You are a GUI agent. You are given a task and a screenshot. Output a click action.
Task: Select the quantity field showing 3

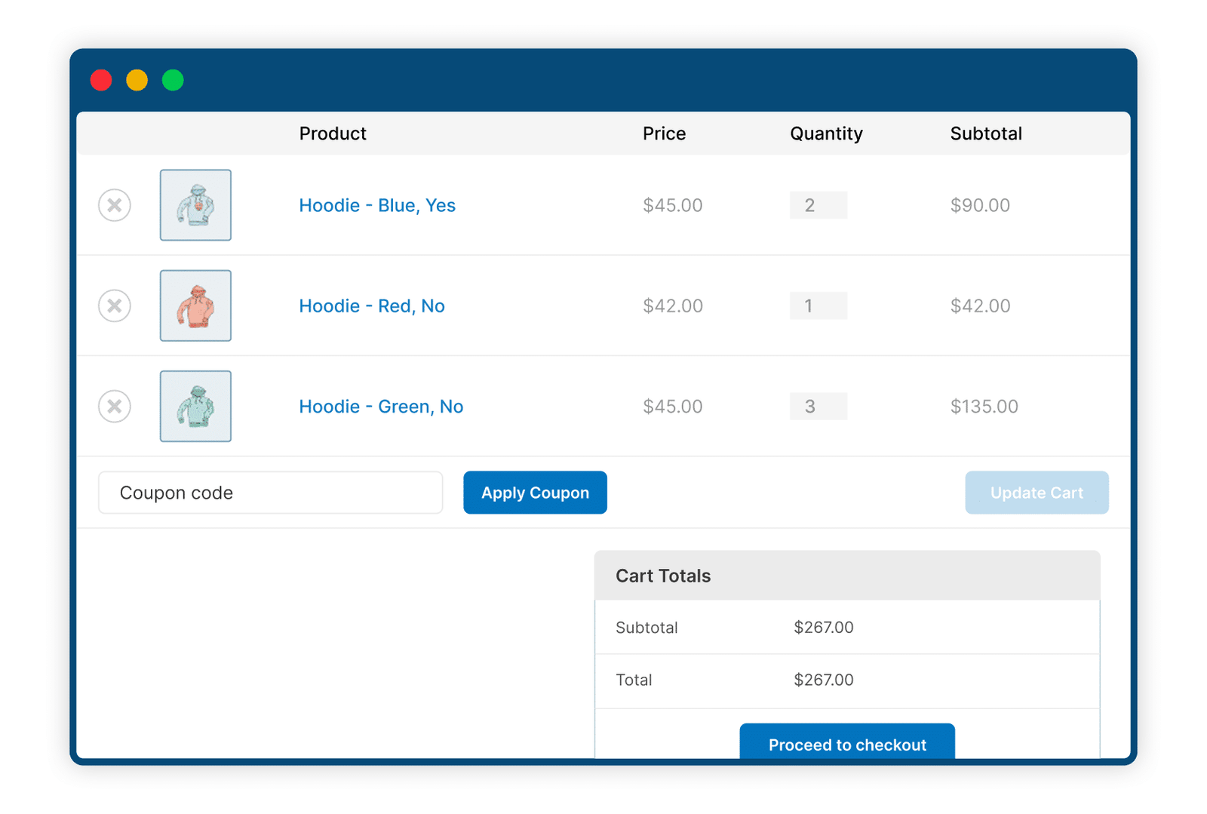point(818,407)
